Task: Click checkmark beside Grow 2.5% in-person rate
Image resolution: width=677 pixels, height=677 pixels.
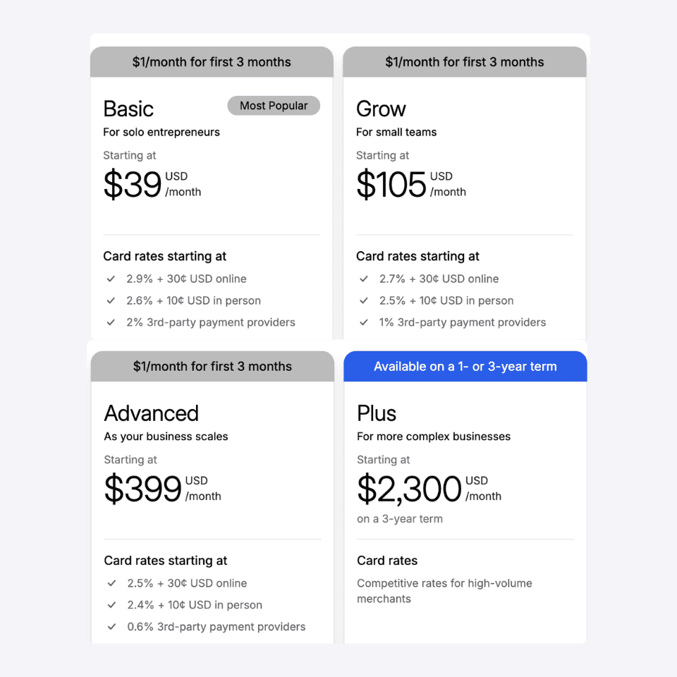Action: pos(364,300)
